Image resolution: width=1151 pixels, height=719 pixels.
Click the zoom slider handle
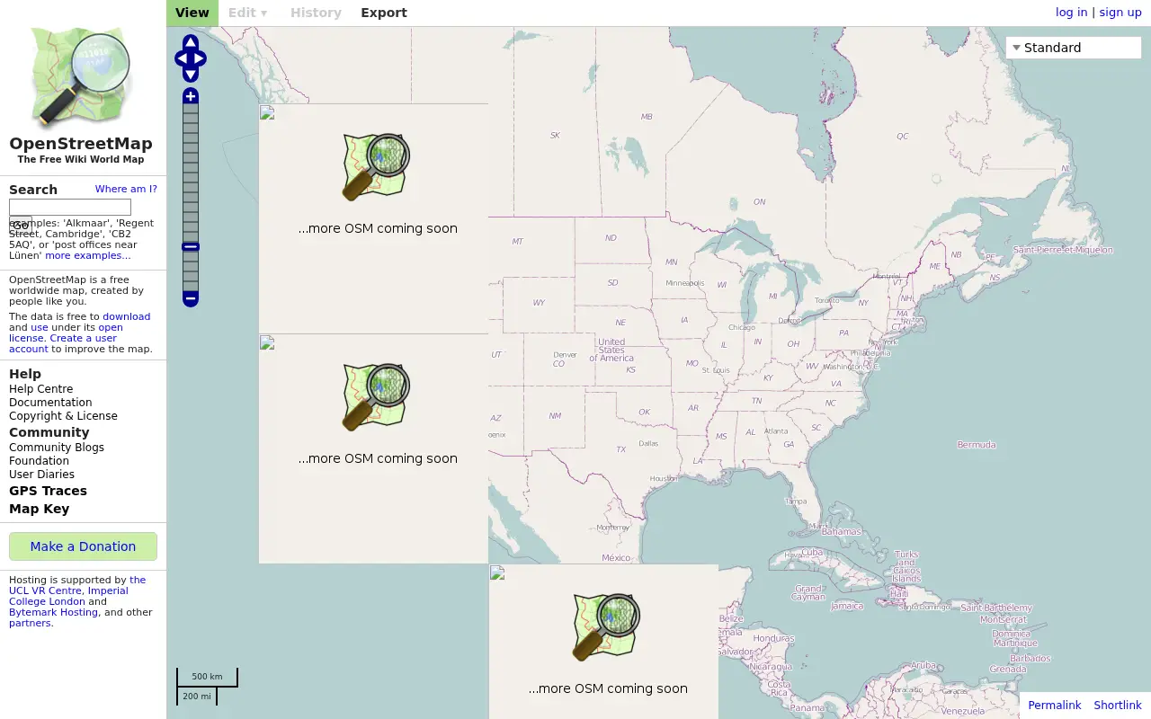tap(191, 247)
